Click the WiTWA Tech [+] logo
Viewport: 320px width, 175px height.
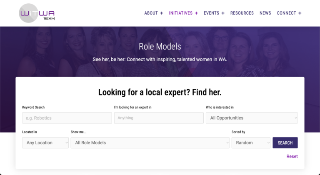[37, 13]
